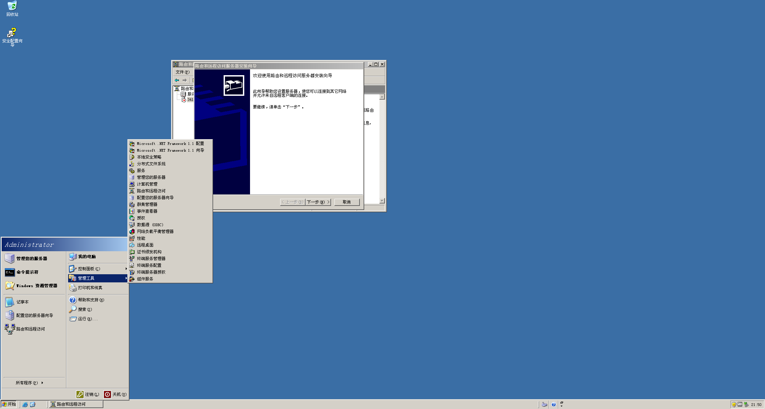Open Recycle Bin desktop icon

tap(12, 6)
